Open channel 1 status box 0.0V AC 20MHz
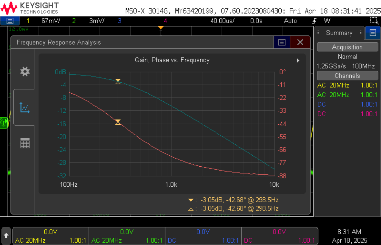Screen dimensions: 381x245 coord(51,236)
